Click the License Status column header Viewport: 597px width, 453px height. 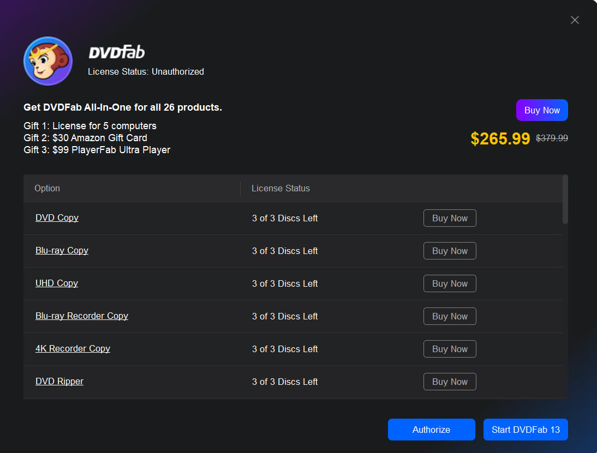[x=280, y=188]
